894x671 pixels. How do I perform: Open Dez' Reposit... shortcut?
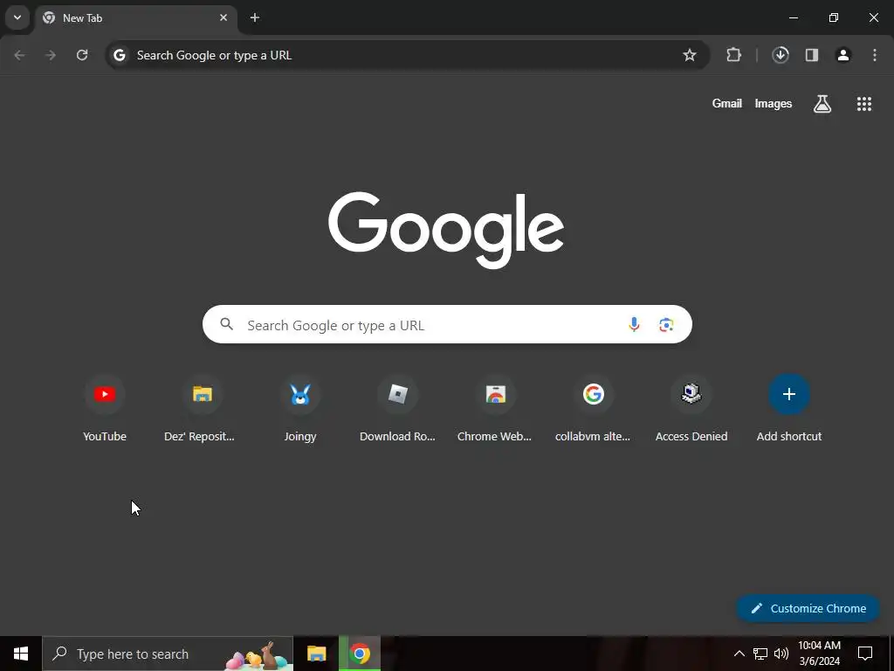coord(200,409)
